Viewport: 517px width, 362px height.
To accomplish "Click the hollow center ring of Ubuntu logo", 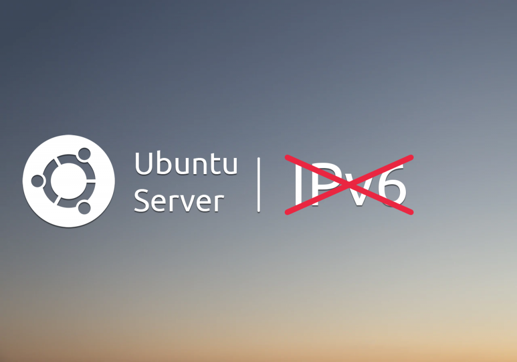I will click(69, 181).
